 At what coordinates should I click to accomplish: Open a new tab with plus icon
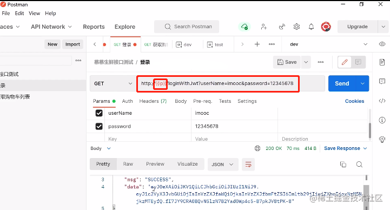[257, 44]
